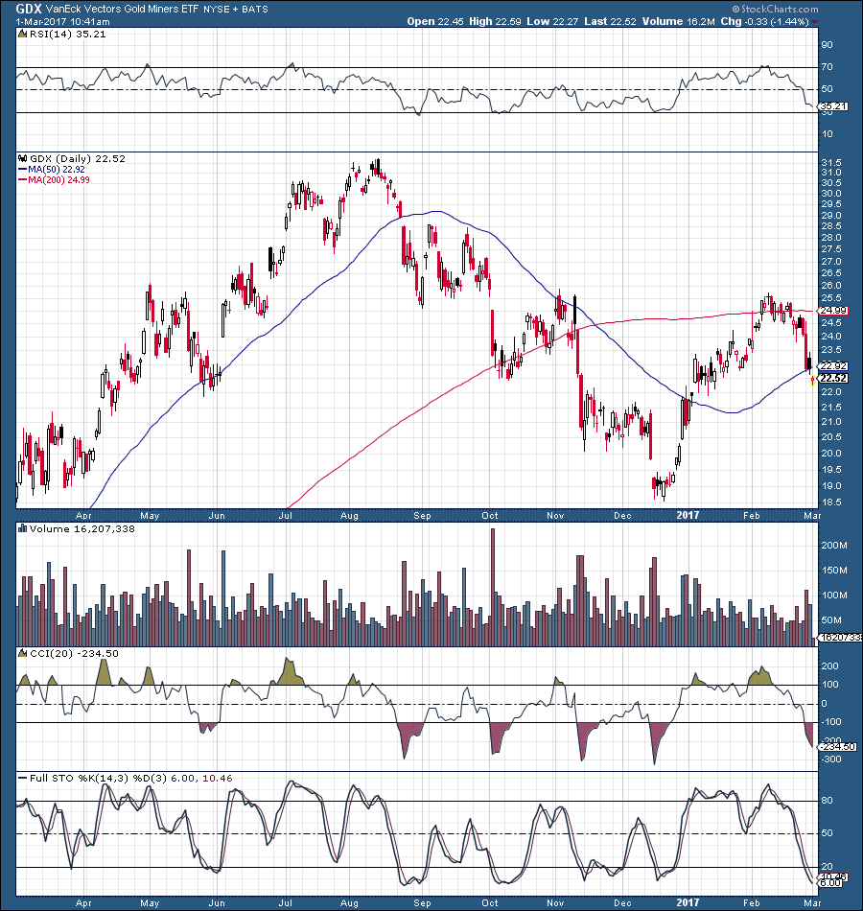This screenshot has width=863, height=911.
Task: Click the 16207338 volume axis tag
Action: click(x=840, y=638)
